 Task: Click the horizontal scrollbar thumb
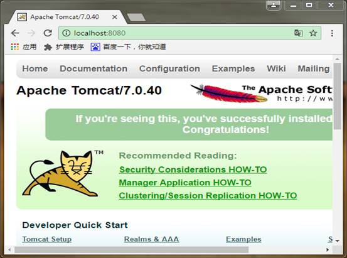tap(131, 250)
